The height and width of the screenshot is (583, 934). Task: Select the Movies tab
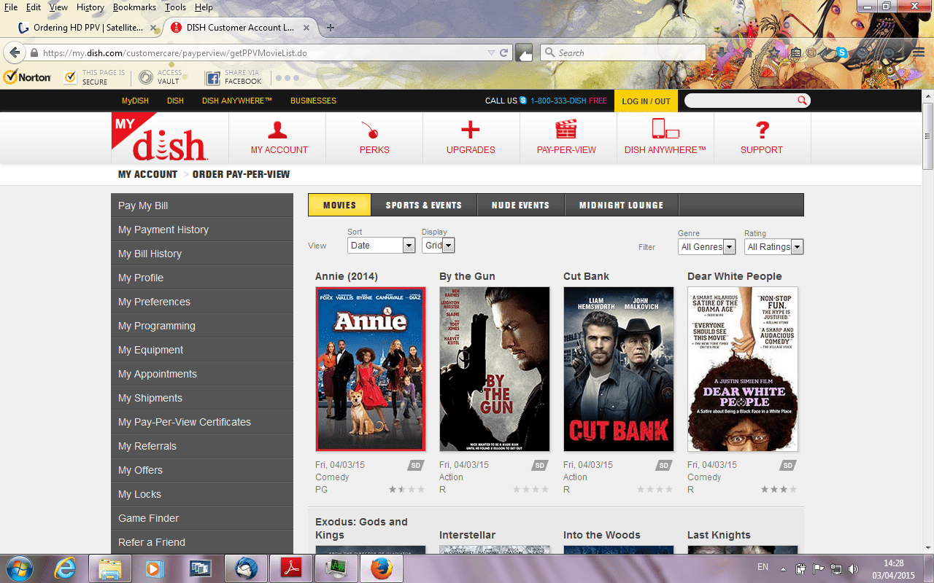[x=339, y=205]
